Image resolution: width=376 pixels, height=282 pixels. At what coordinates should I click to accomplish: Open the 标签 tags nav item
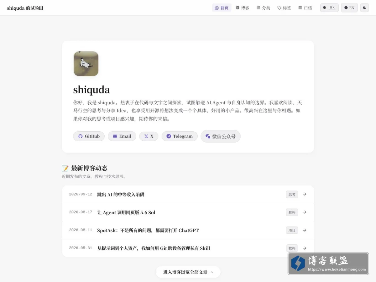pos(284,8)
